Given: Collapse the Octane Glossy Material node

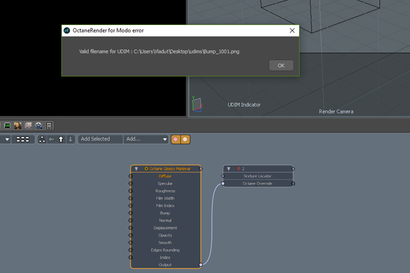Looking at the screenshot, I should [x=136, y=169].
